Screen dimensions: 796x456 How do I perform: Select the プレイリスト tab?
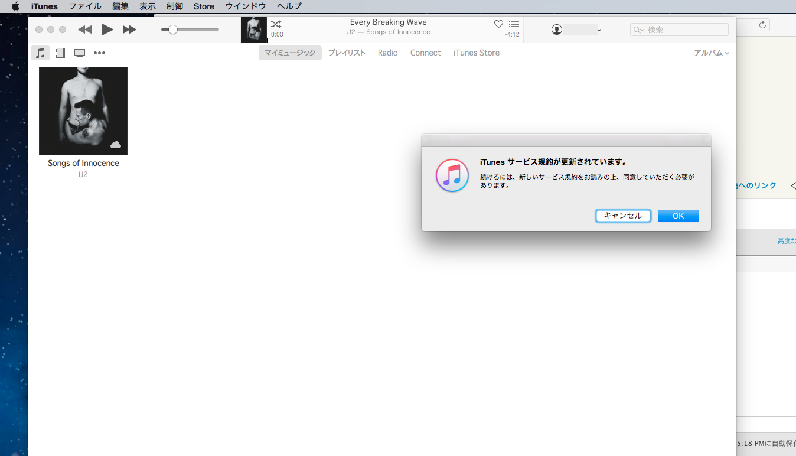pos(347,53)
